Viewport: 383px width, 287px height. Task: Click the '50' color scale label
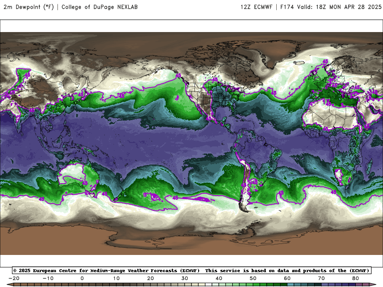(253, 278)
